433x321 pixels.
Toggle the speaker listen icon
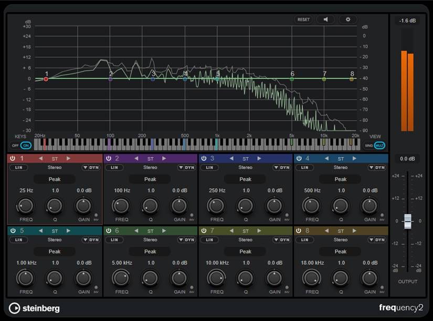(326, 19)
